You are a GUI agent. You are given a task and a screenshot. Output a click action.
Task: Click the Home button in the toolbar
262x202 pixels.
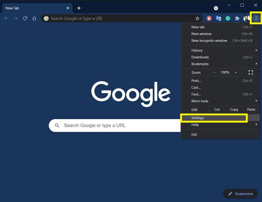(34, 18)
